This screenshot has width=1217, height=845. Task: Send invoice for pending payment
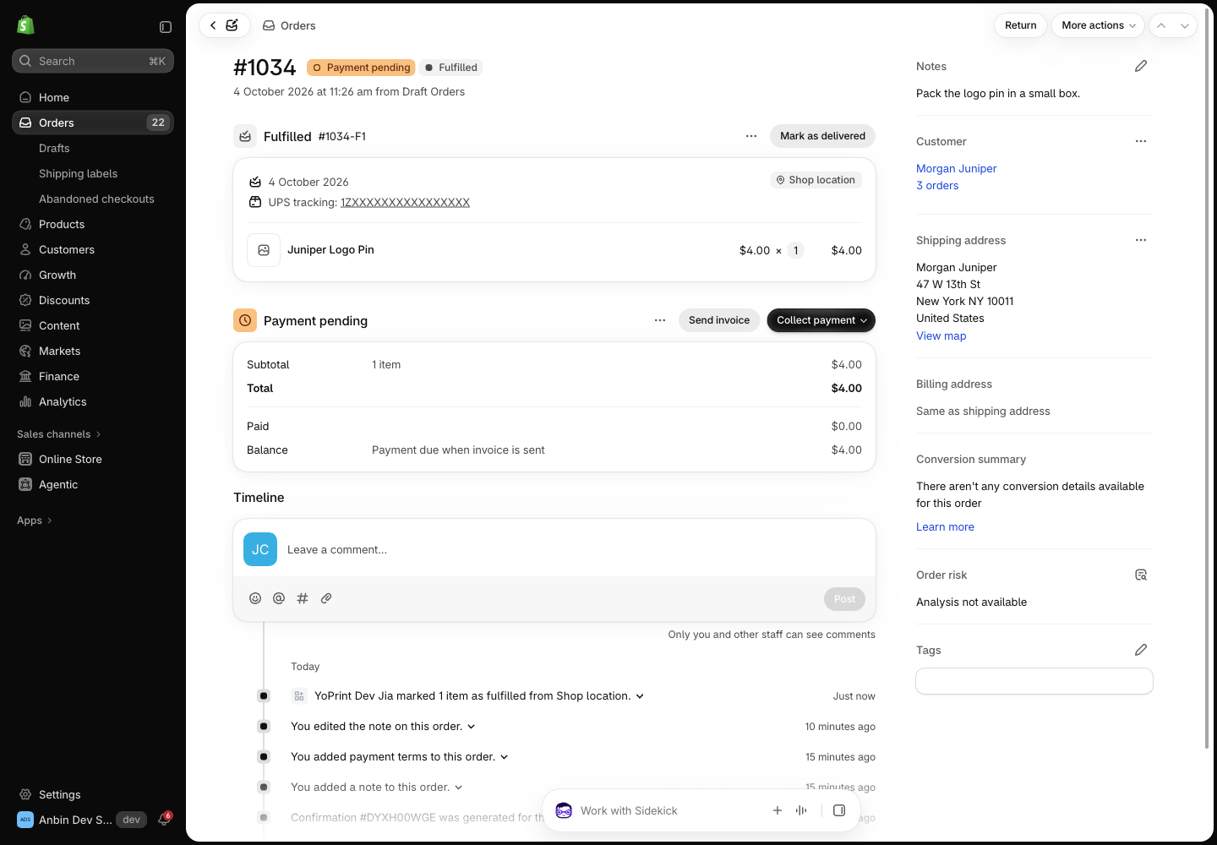pyautogui.click(x=719, y=320)
